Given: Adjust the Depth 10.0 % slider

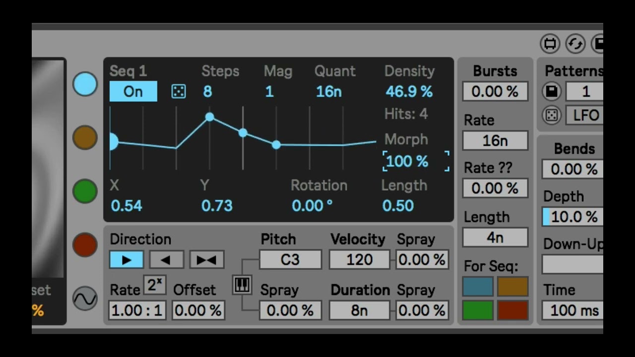Looking at the screenshot, I should (x=573, y=217).
